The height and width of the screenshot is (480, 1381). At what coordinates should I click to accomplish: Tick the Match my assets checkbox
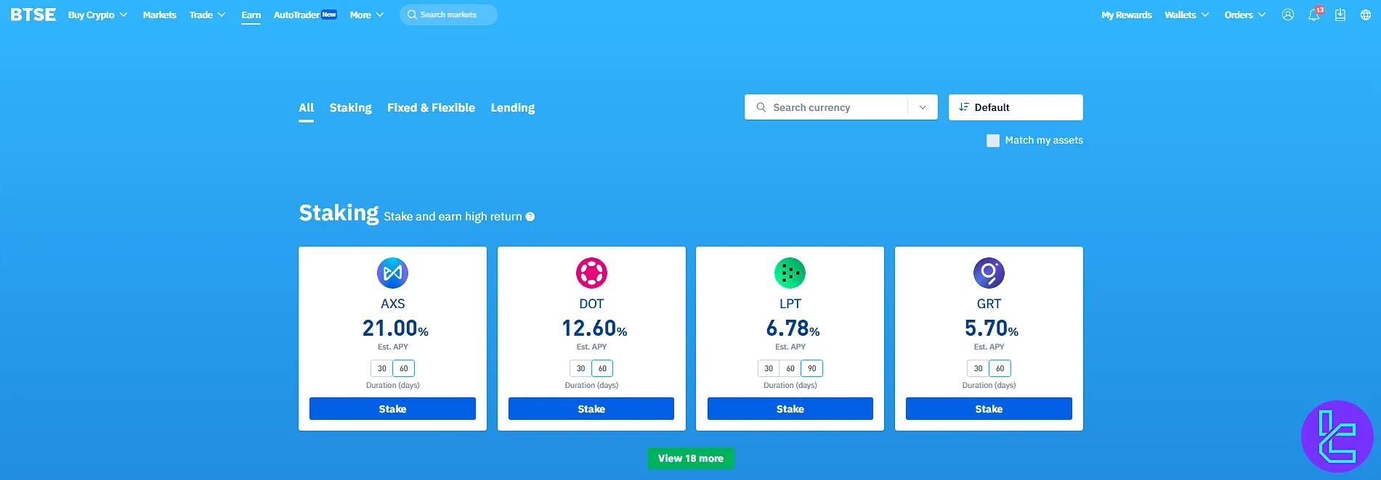click(x=993, y=141)
